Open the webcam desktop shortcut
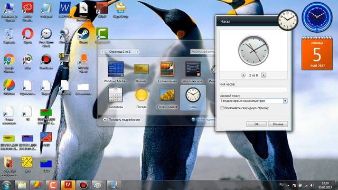Image resolution: width=338 pixels, height=190 pixels. (64, 36)
